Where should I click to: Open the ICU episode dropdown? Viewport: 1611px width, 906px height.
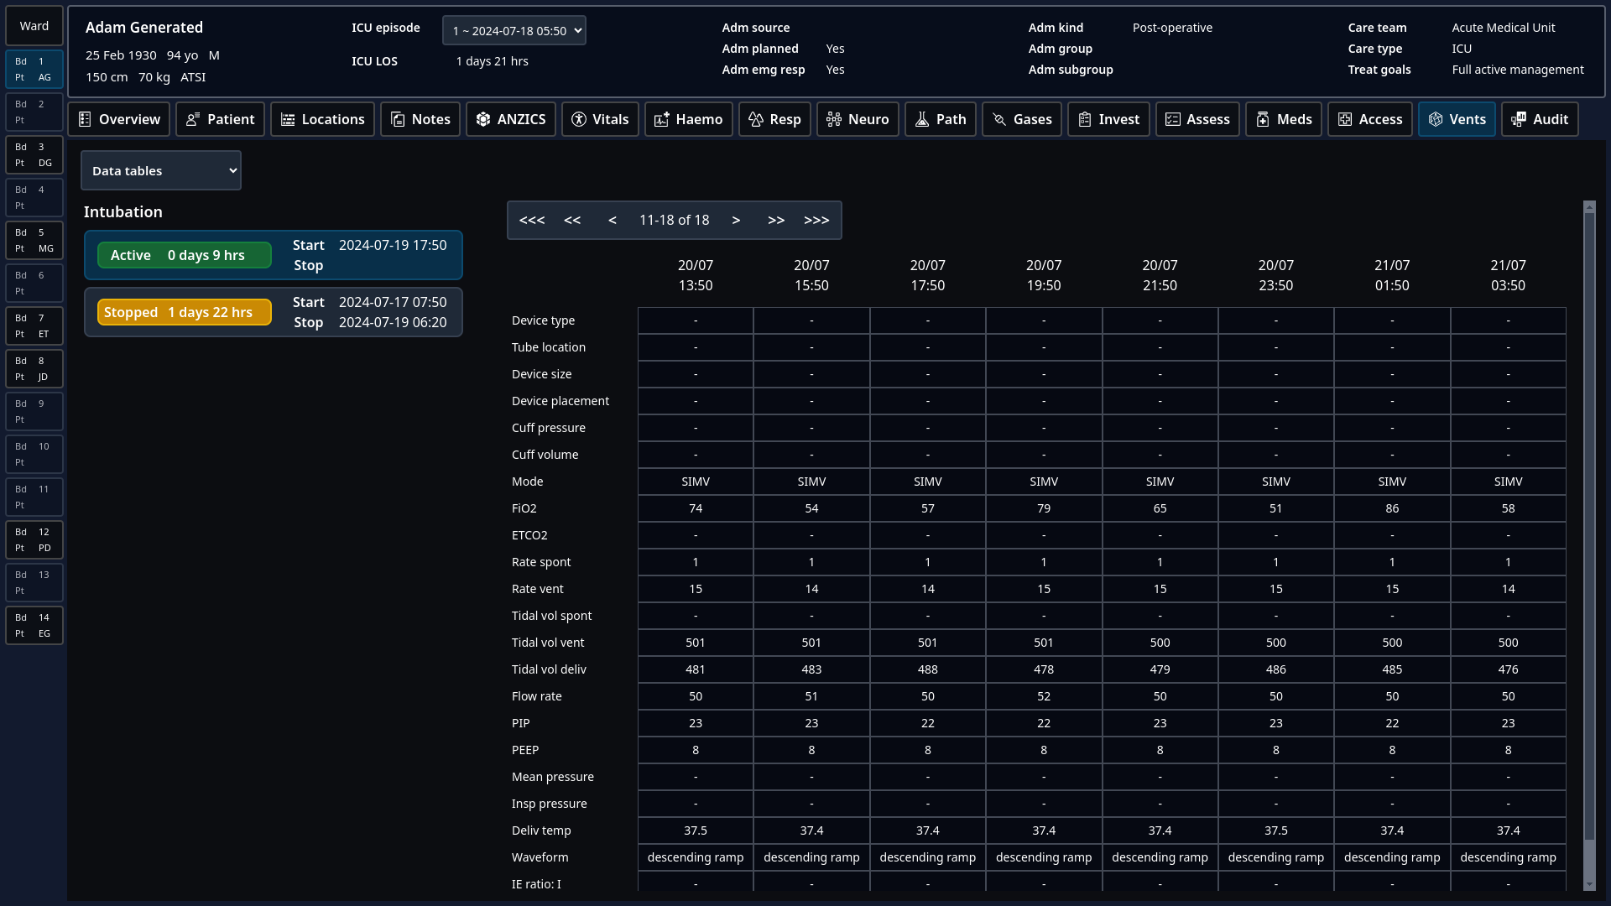click(514, 31)
